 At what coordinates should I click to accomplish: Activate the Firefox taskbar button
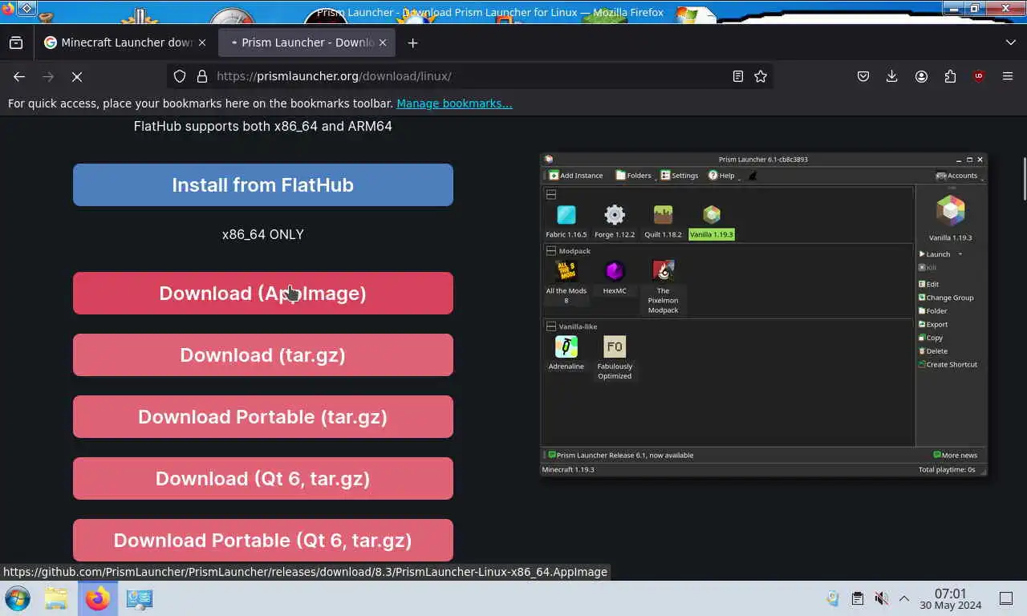click(x=98, y=598)
